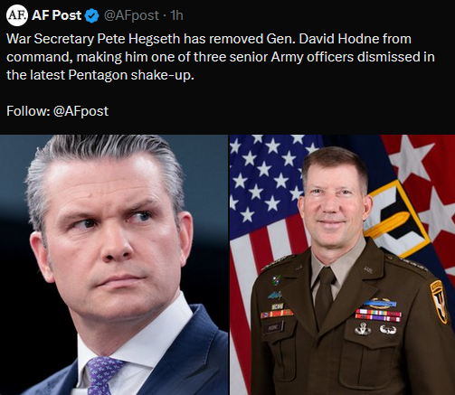Open the right photo of uniformed officer
The height and width of the screenshot is (395, 455).
pyautogui.click(x=342, y=265)
